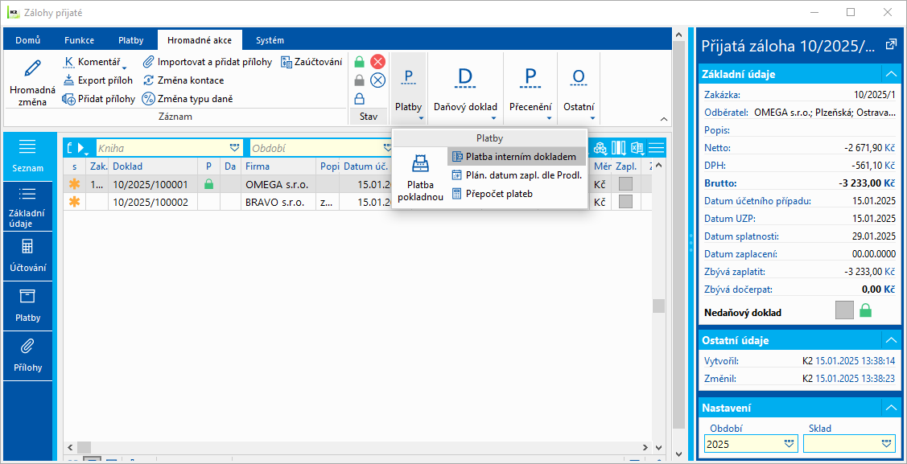
Task: Click the horizontal scrollbar thumb in list
Action: pyautogui.click(x=85, y=448)
